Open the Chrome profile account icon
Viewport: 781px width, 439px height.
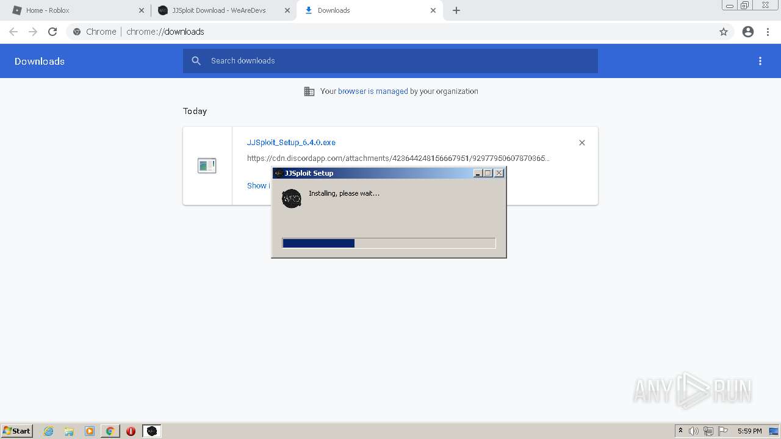pos(748,32)
